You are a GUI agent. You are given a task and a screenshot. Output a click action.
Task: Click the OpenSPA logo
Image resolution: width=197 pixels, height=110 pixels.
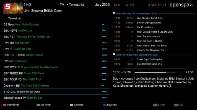(x=181, y=5)
